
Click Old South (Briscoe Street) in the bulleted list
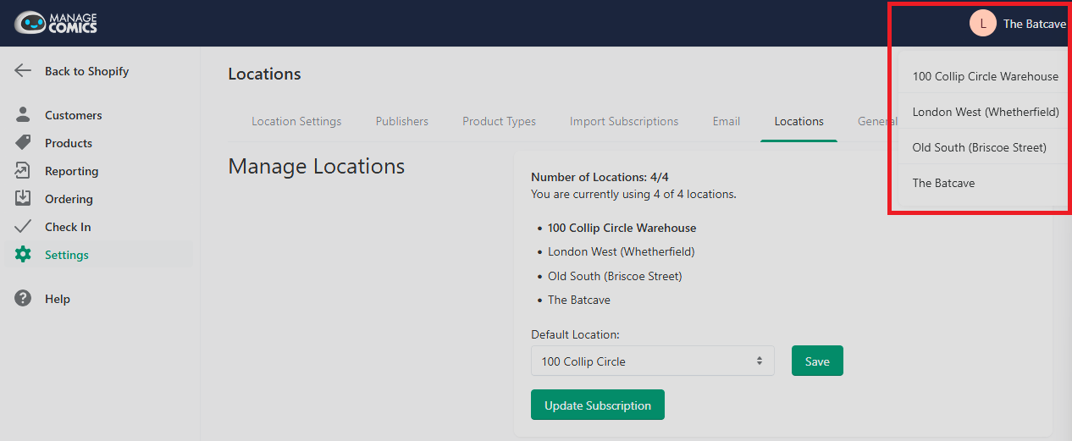coord(615,276)
